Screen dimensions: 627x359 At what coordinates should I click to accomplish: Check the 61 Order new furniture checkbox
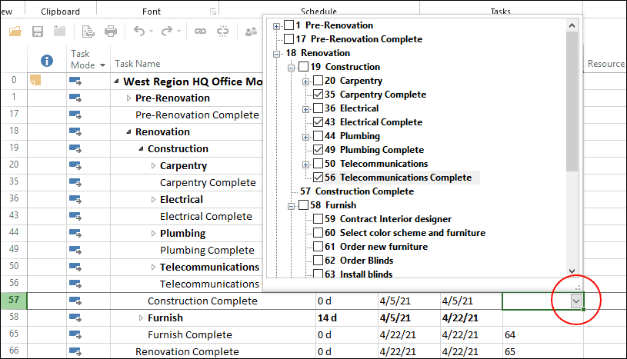tap(318, 246)
